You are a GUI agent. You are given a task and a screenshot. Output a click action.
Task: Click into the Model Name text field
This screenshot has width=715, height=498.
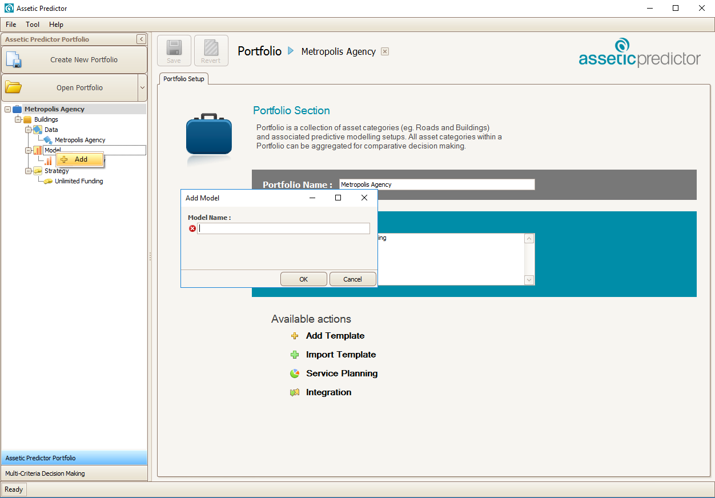[x=284, y=228]
